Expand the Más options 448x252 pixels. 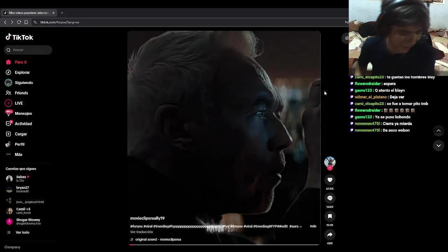pyautogui.click(x=19, y=155)
